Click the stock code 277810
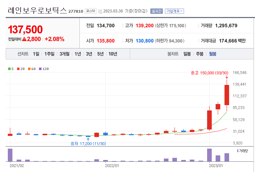 [x=76, y=11]
